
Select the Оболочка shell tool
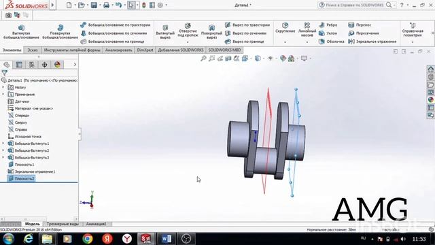(x=332, y=42)
